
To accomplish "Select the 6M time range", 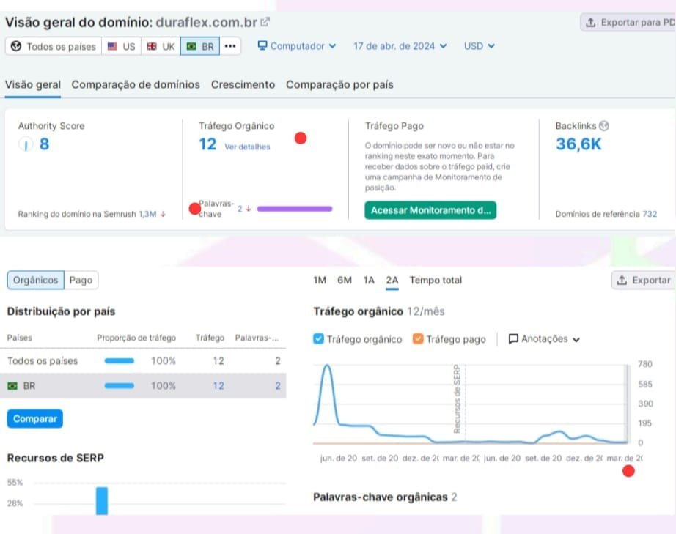I will (x=345, y=281).
